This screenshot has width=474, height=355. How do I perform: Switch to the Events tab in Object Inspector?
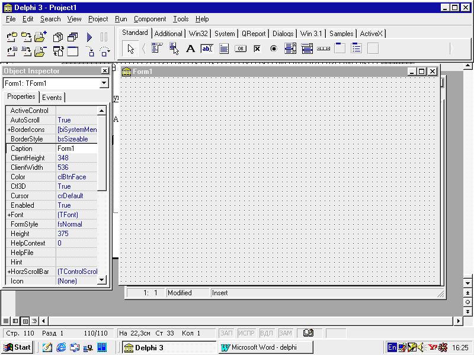coord(52,98)
